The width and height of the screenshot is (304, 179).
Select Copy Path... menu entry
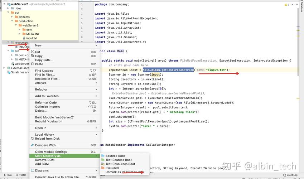[x=64, y=60]
